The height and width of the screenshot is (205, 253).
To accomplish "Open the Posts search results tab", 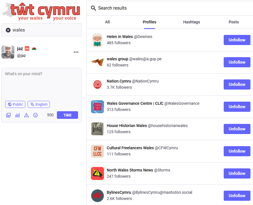I will click(234, 22).
